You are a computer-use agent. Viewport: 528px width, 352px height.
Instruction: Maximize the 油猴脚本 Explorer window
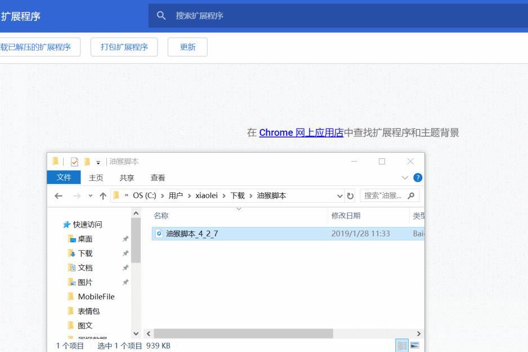pos(382,161)
